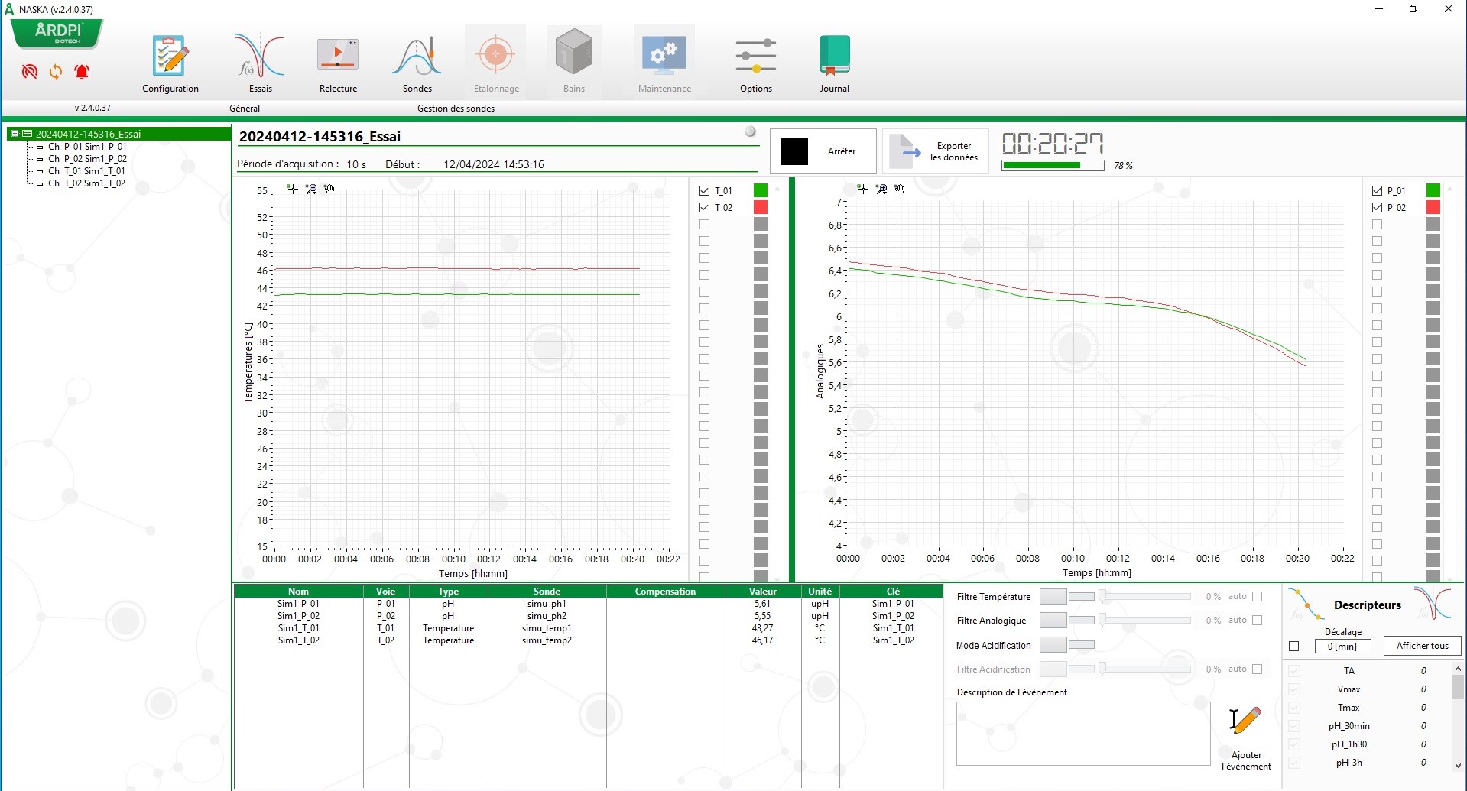Click the red alarm bell icon

[x=82, y=72]
